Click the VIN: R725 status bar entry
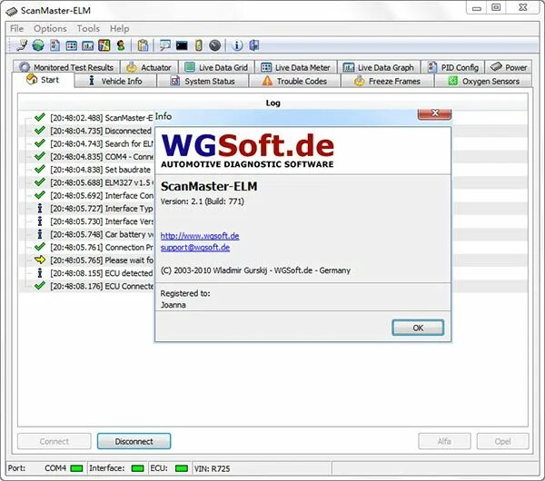The height and width of the screenshot is (481, 545). coord(212,468)
